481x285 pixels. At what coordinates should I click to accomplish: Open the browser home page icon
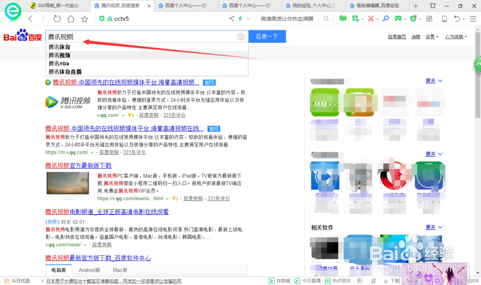[x=71, y=19]
